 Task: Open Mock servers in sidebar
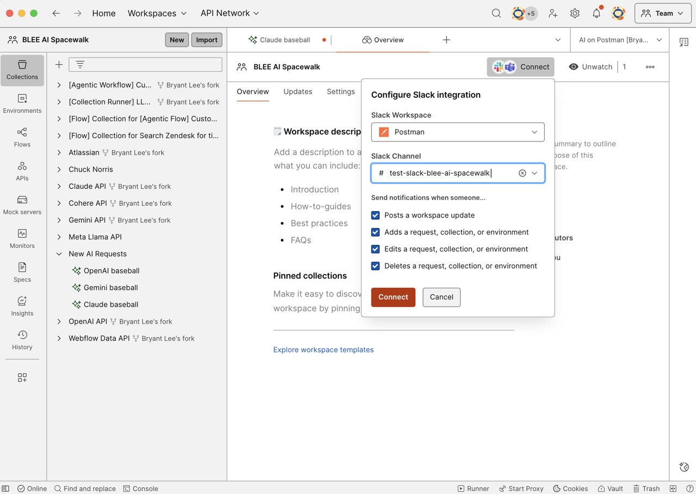[x=22, y=205]
